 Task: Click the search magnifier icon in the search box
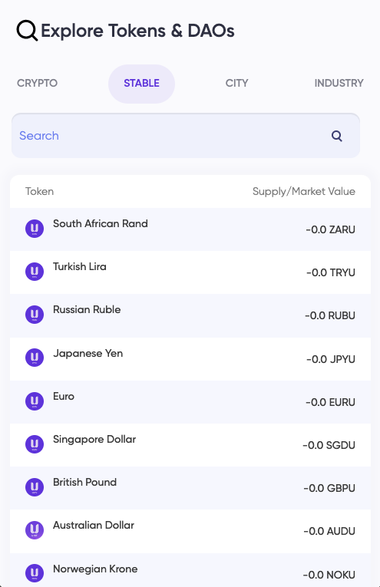tap(337, 136)
